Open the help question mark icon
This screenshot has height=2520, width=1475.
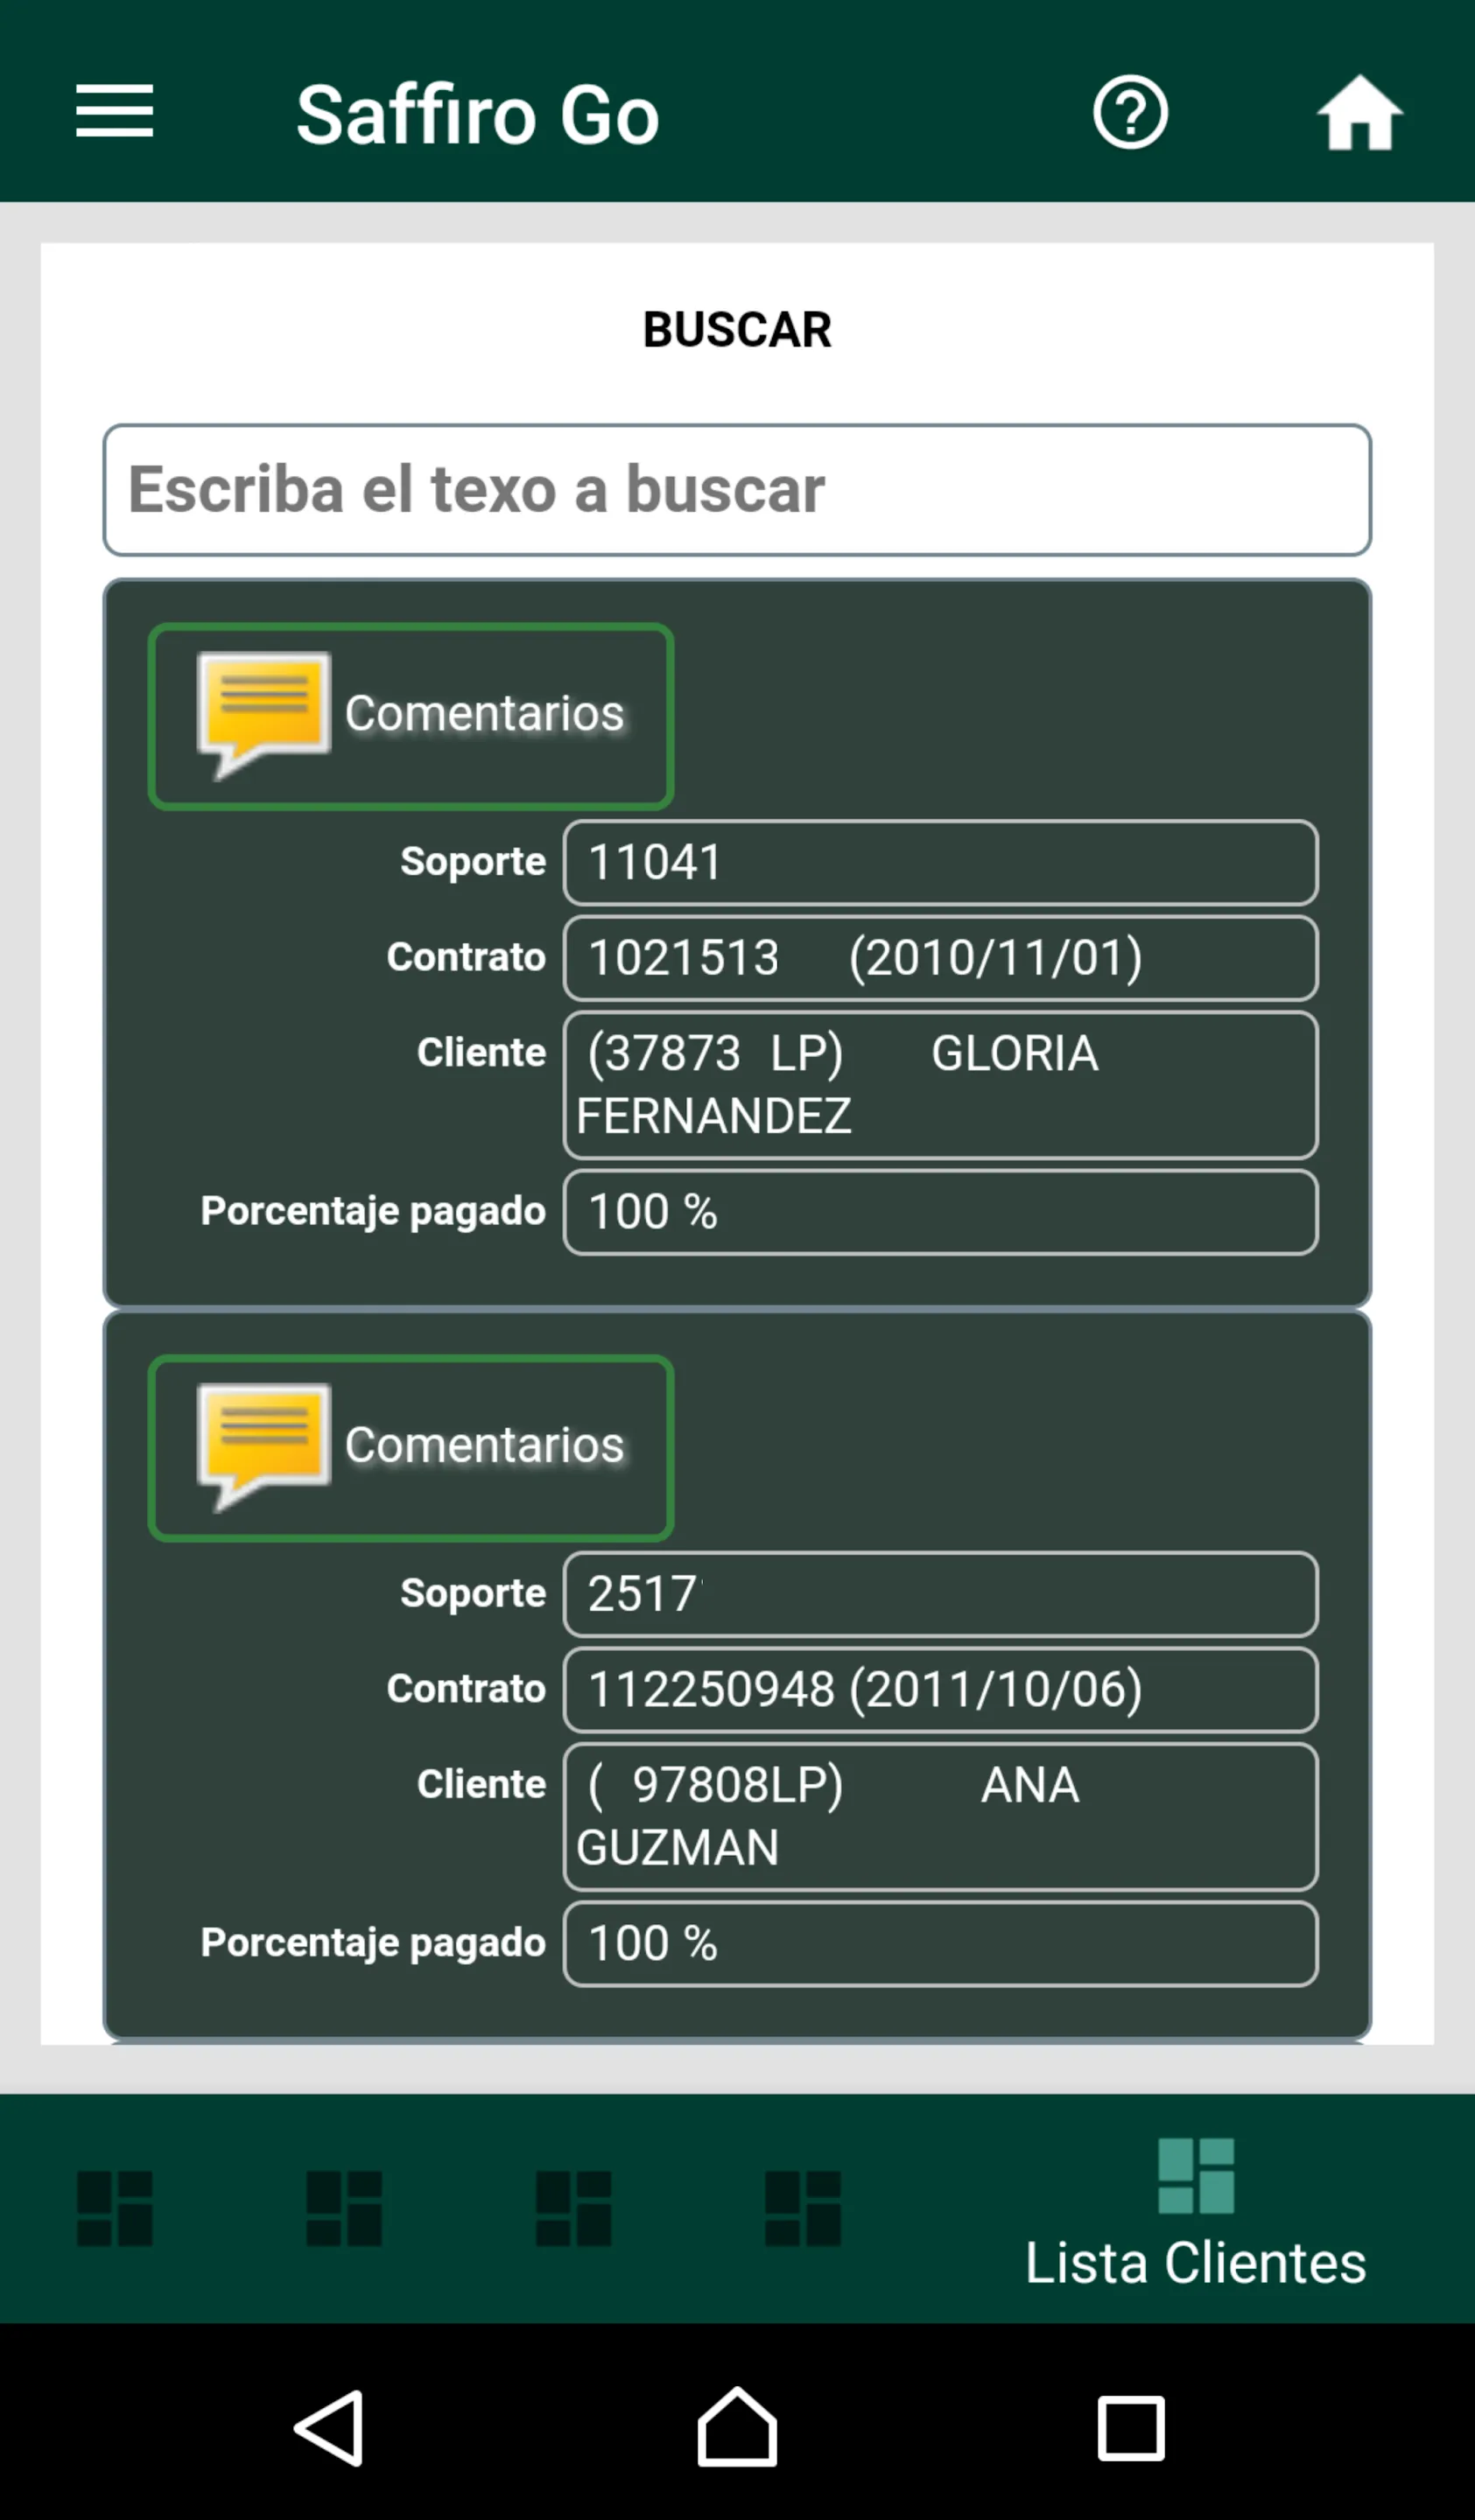click(x=1130, y=113)
